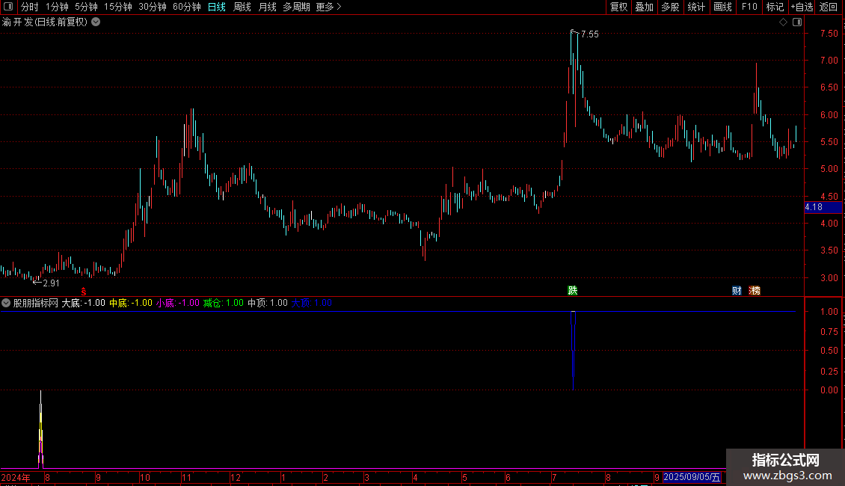Viewport: 845px width, 486px height.
Task: Click the 渝开发(日线.前复权) chart title
Action: (45, 22)
